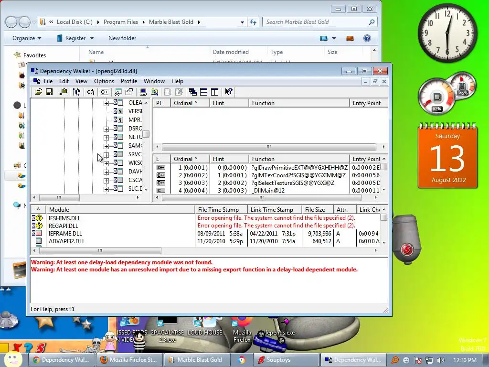
Task: Sort exports by Function column header
Action: point(299,159)
